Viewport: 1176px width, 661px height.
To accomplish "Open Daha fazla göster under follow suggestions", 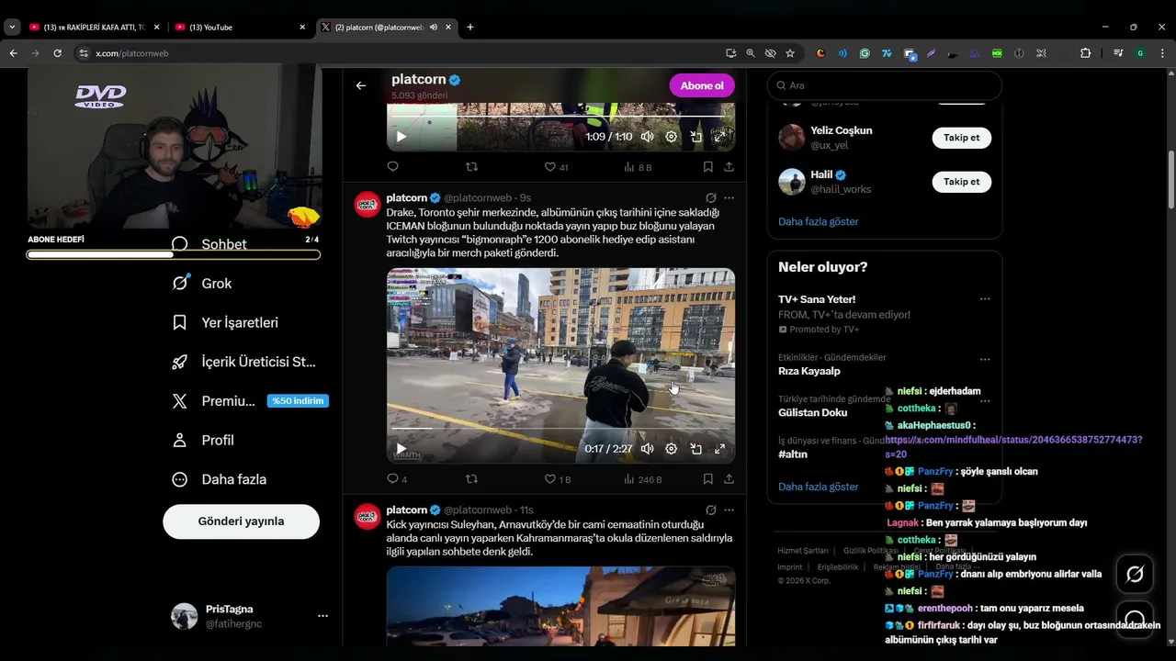I will (819, 221).
